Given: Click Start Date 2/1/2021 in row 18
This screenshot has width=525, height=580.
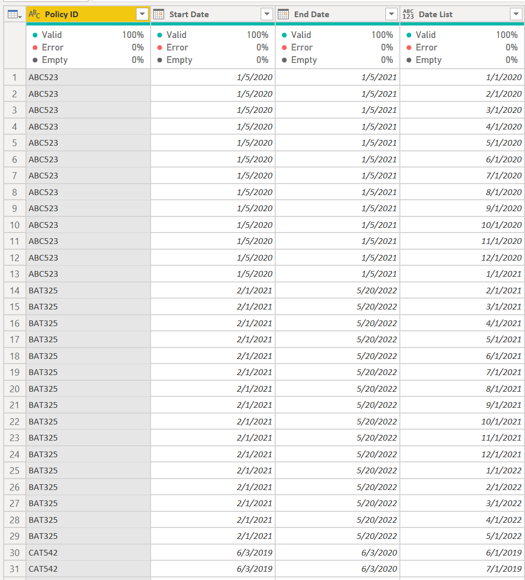Looking at the screenshot, I should point(213,356).
